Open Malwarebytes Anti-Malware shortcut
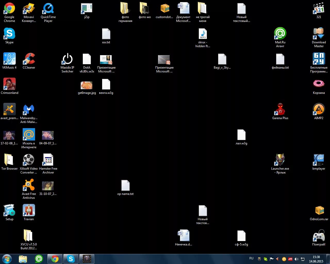 tap(29, 113)
